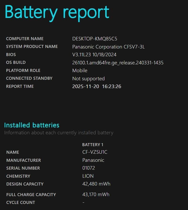The width and height of the screenshot is (188, 210).
Task: Click the Battery report title heading
Action: (57, 12)
